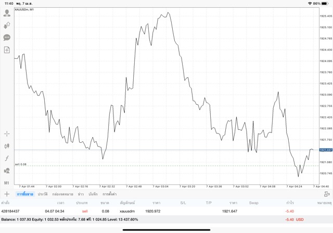Open the chat messages icon

pyautogui.click(x=7, y=38)
